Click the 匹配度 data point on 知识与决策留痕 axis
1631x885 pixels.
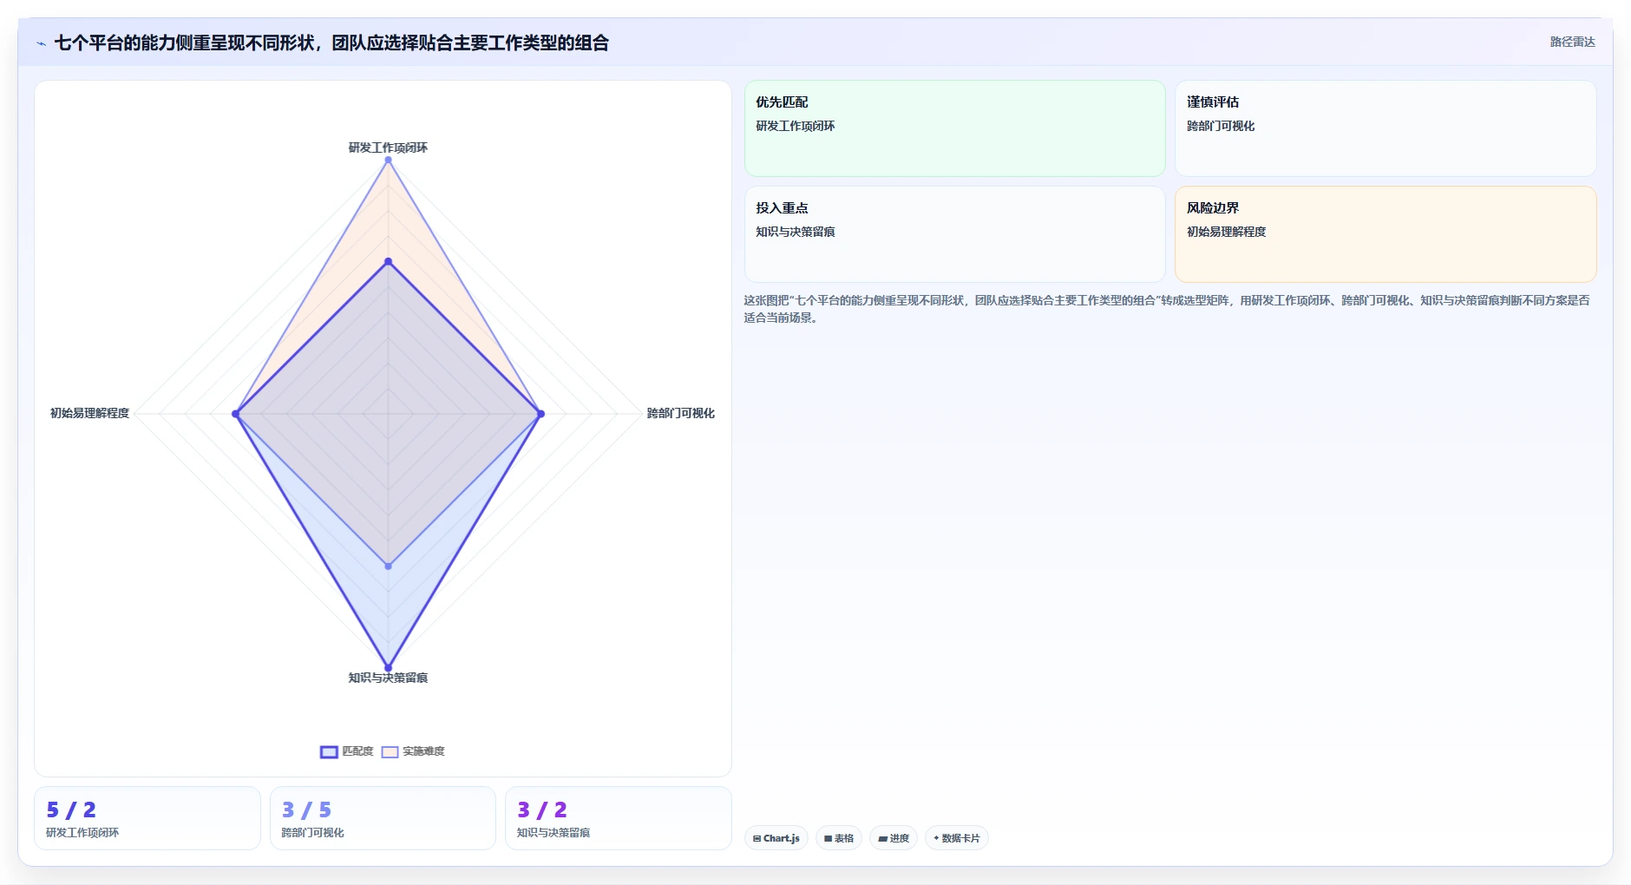click(388, 668)
